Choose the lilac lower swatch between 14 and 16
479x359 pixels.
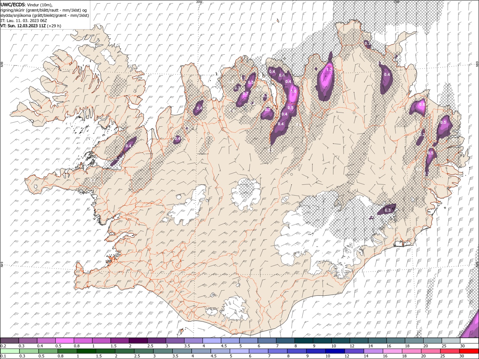pos(373,351)
